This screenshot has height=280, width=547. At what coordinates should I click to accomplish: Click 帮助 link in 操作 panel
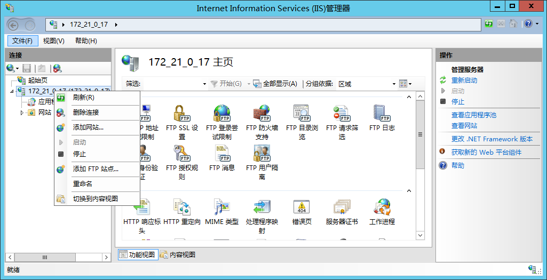point(458,165)
